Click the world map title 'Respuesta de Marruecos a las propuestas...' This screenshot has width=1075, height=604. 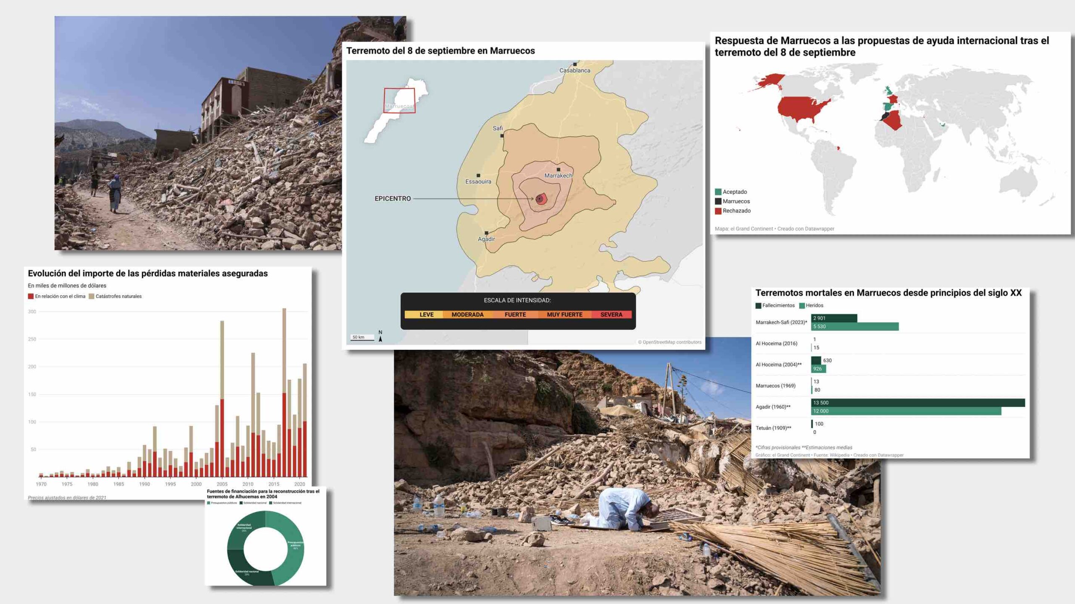coord(882,47)
